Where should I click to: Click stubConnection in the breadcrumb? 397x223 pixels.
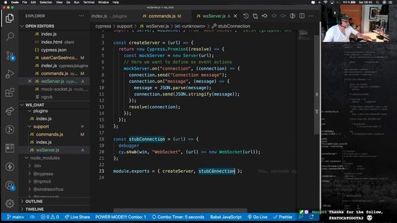[234, 26]
